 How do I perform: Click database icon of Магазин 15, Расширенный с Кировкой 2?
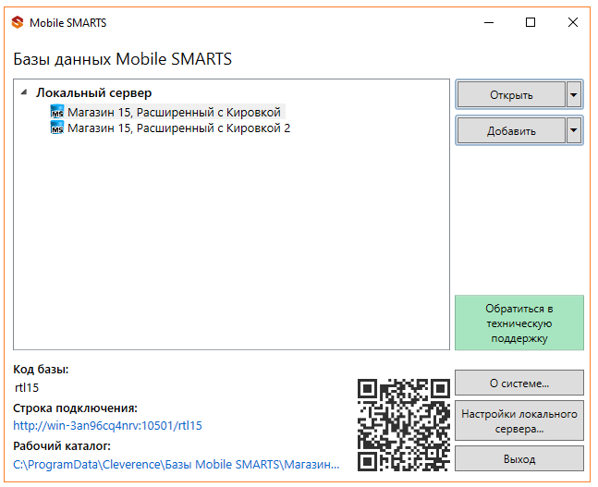pyautogui.click(x=57, y=128)
